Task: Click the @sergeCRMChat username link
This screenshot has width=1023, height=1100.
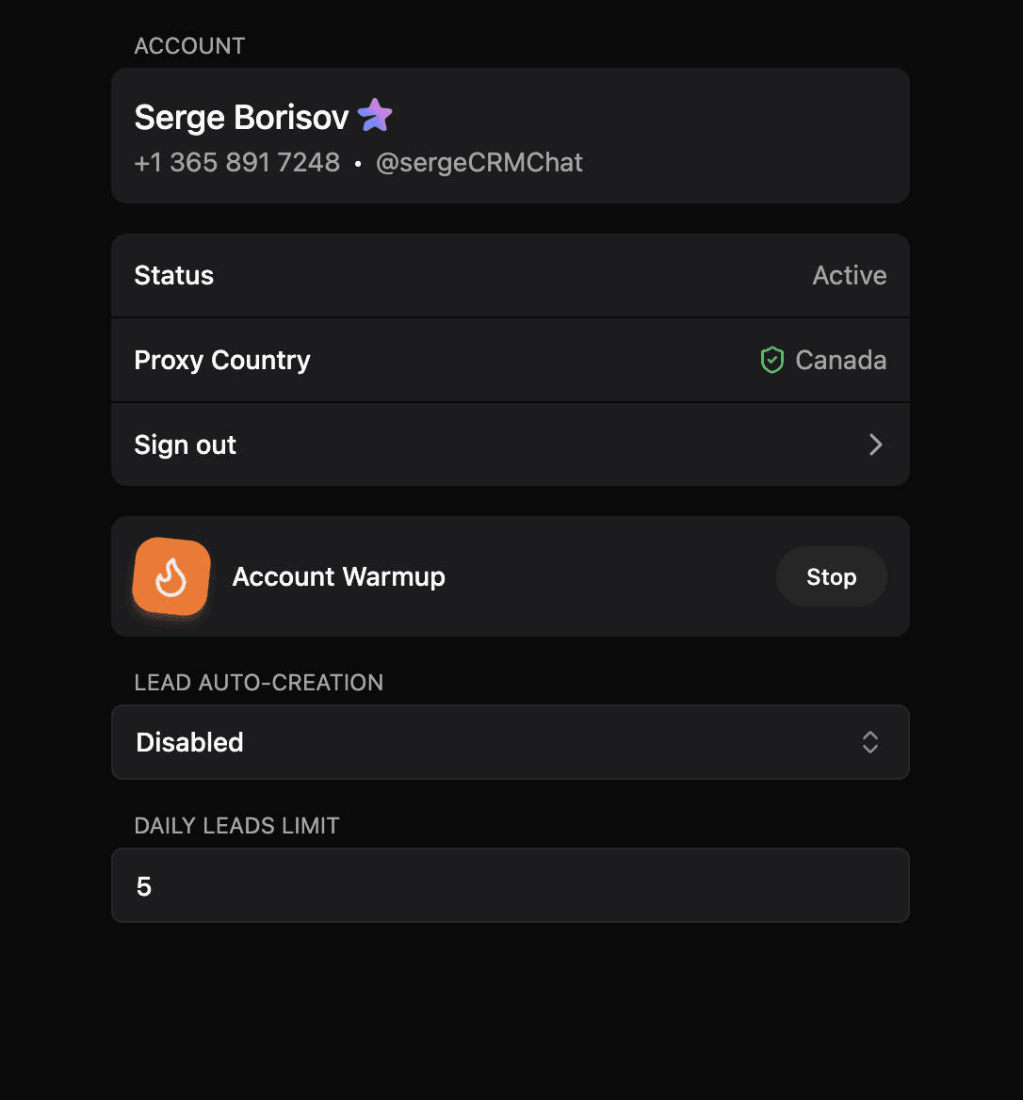Action: coord(479,162)
